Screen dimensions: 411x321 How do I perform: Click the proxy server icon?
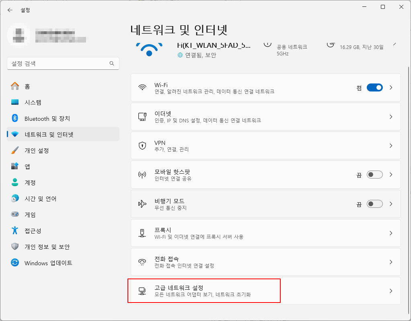pos(142,233)
